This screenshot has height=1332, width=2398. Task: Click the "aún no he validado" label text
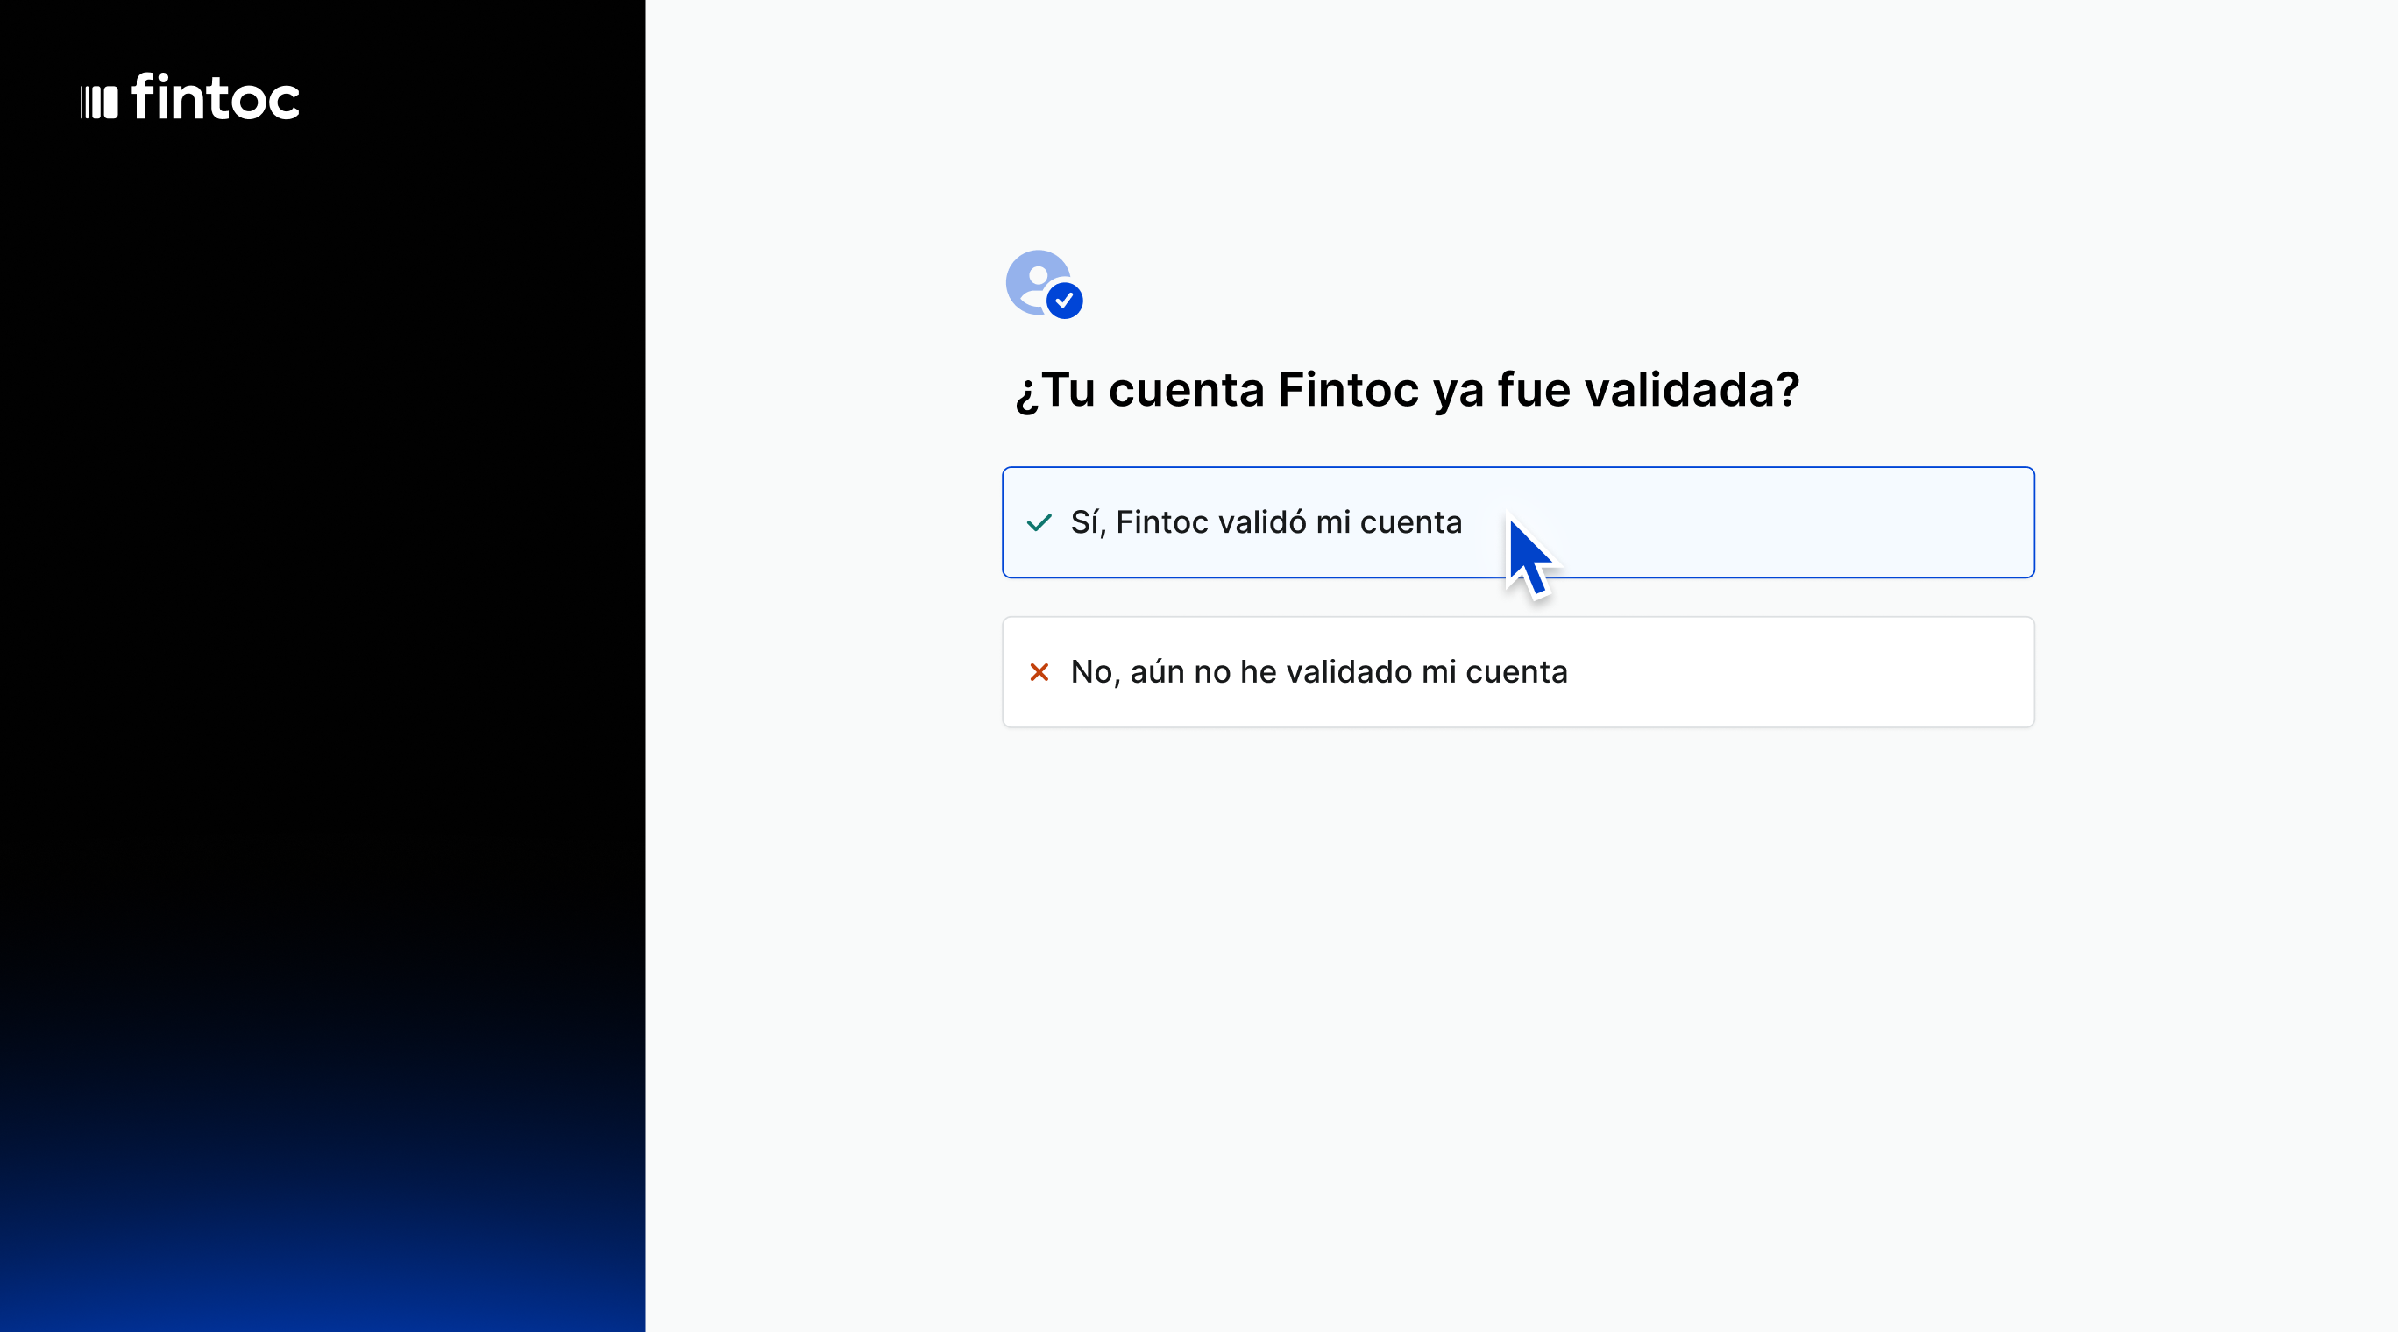pos(1271,671)
